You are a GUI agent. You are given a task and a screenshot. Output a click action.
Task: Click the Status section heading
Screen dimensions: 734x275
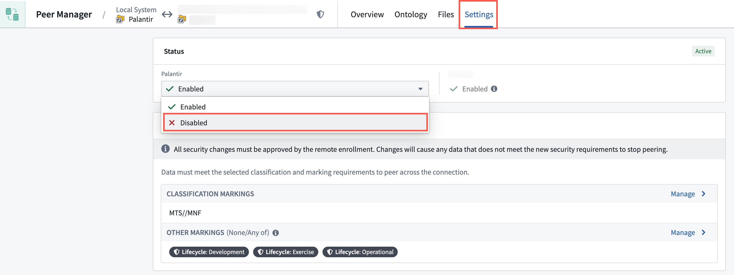pos(174,51)
